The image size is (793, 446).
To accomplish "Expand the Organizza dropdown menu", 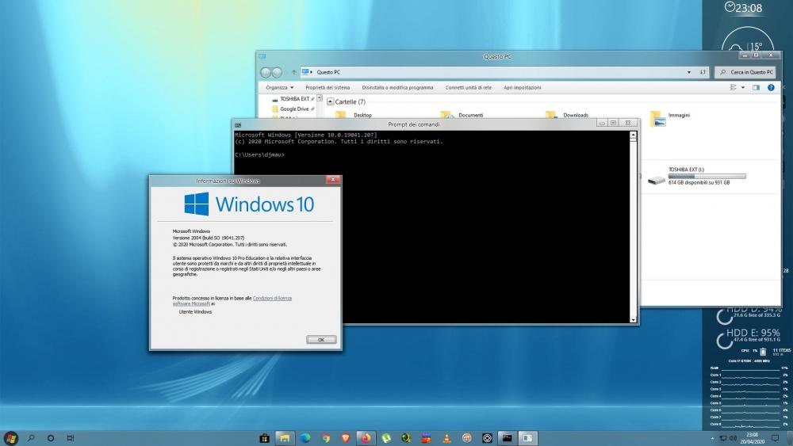I will pyautogui.click(x=279, y=87).
